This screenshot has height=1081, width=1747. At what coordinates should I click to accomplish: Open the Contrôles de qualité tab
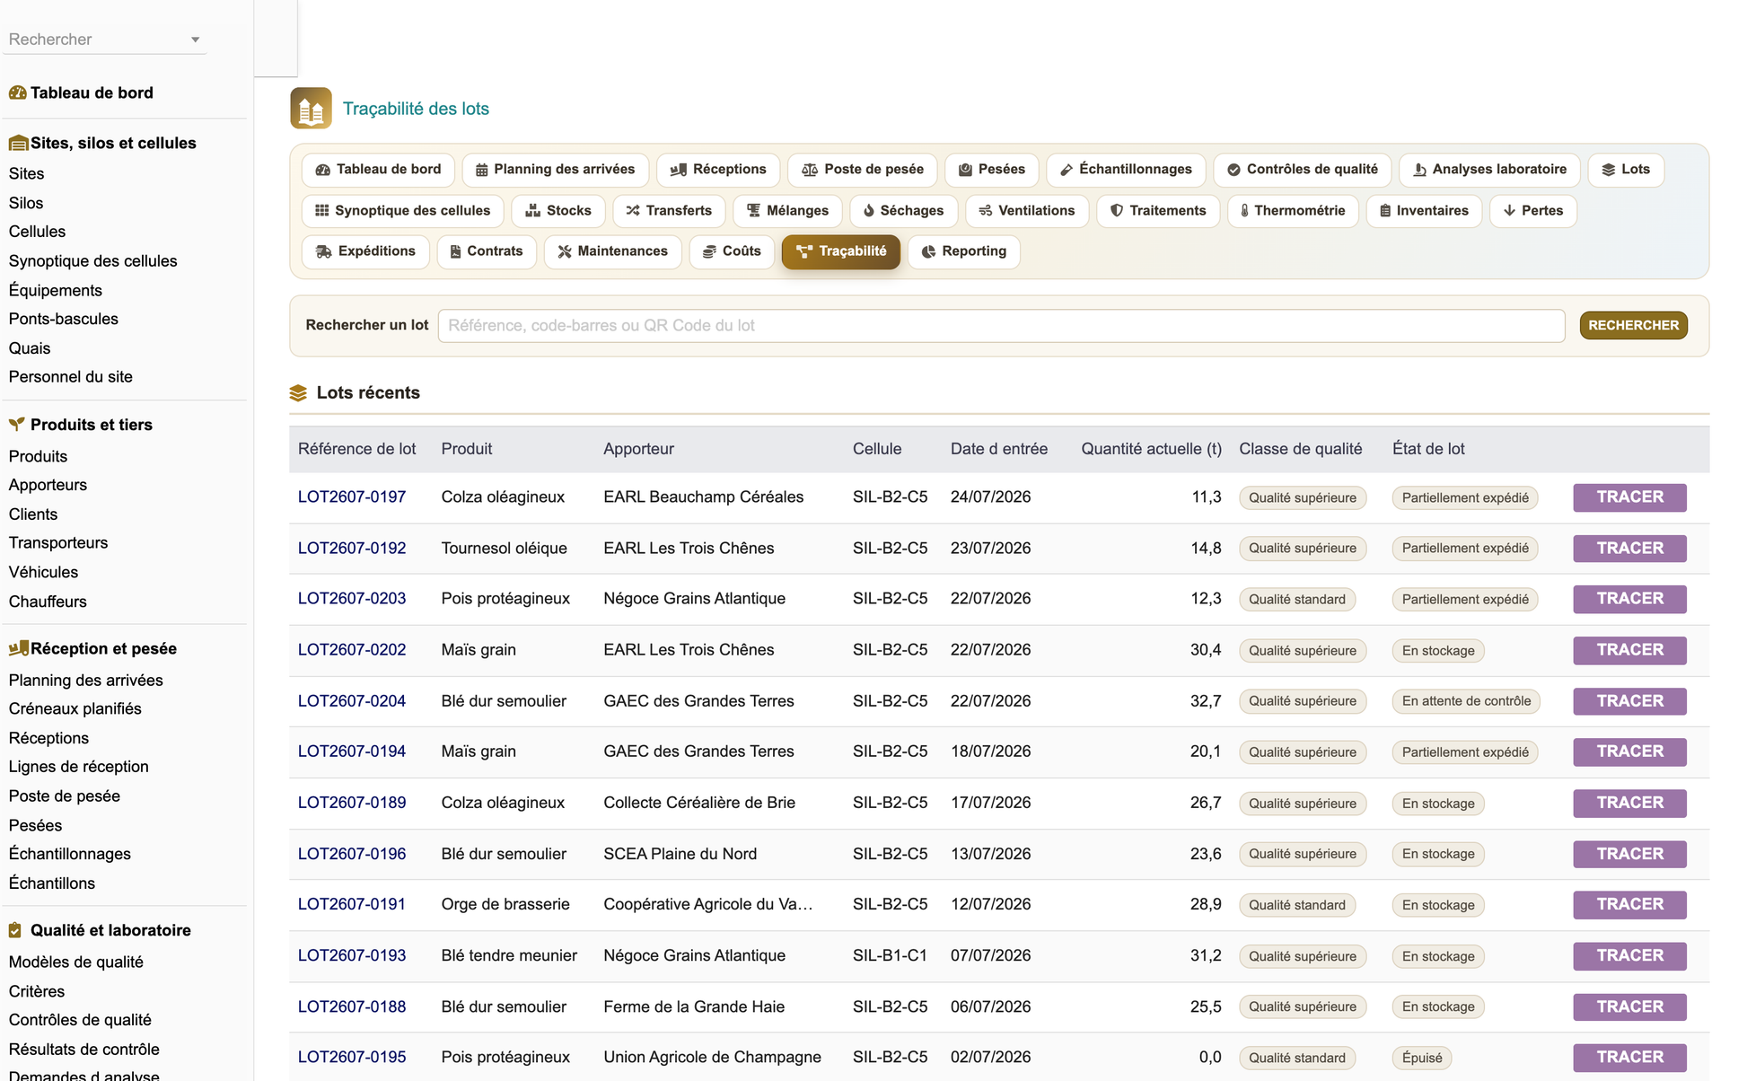[x=1302, y=170]
